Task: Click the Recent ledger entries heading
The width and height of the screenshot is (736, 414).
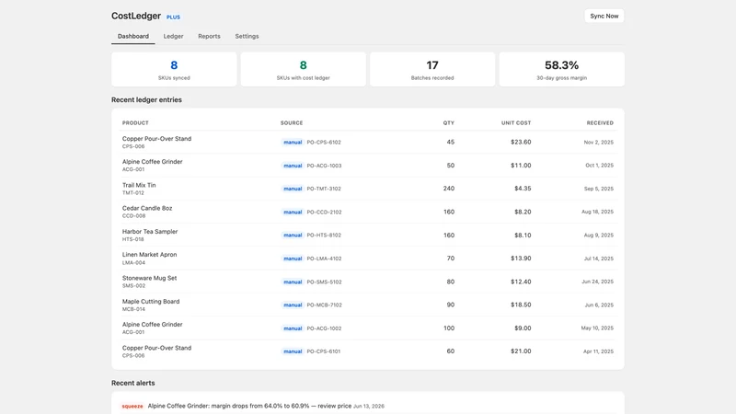Action: 146,100
